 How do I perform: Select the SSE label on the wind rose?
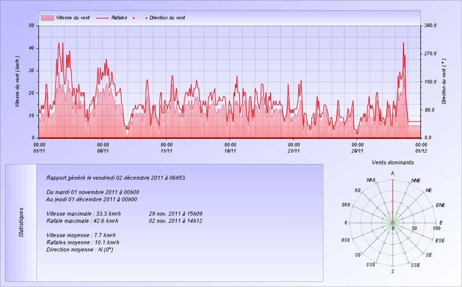[416, 265]
